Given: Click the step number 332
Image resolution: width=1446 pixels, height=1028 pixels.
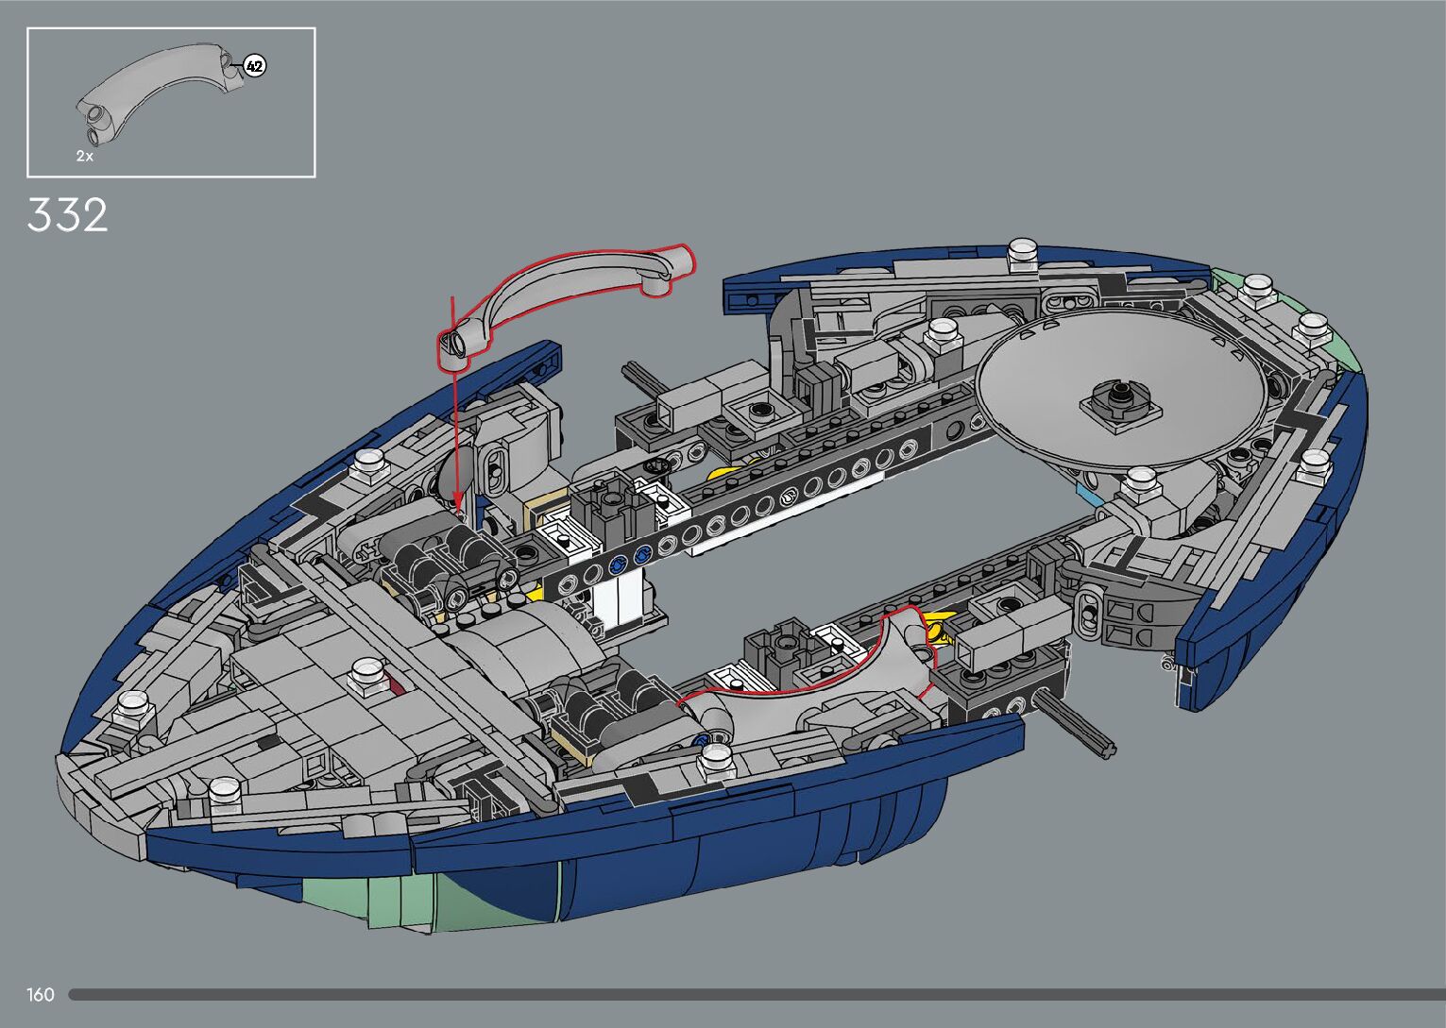Looking at the screenshot, I should coord(68,216).
